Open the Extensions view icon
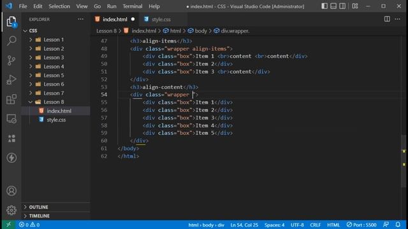 click(11, 99)
